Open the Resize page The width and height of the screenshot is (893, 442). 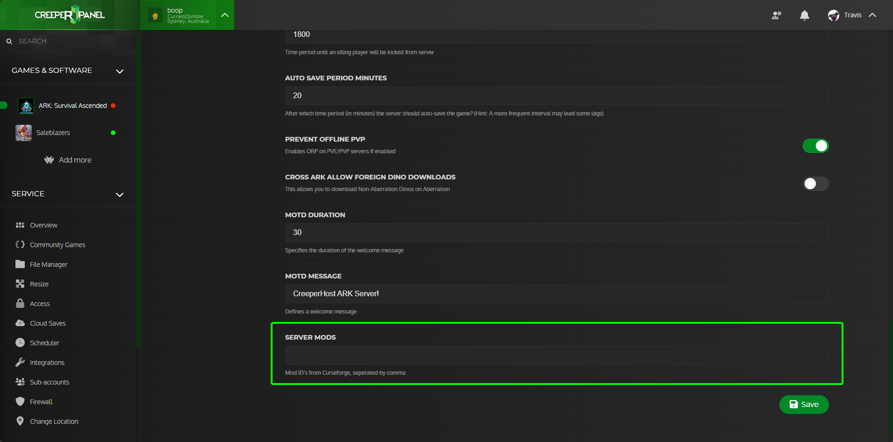39,284
